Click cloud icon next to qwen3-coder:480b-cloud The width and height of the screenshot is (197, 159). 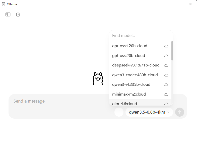(166, 75)
